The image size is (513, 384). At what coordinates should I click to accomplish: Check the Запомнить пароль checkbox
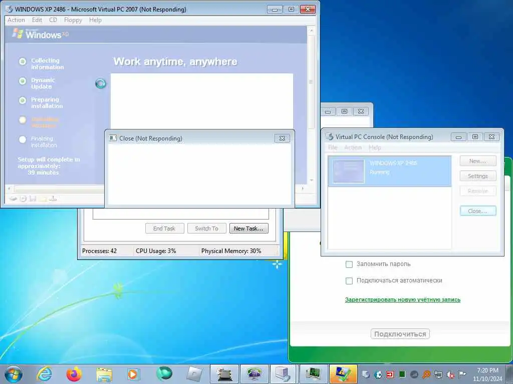coord(349,264)
